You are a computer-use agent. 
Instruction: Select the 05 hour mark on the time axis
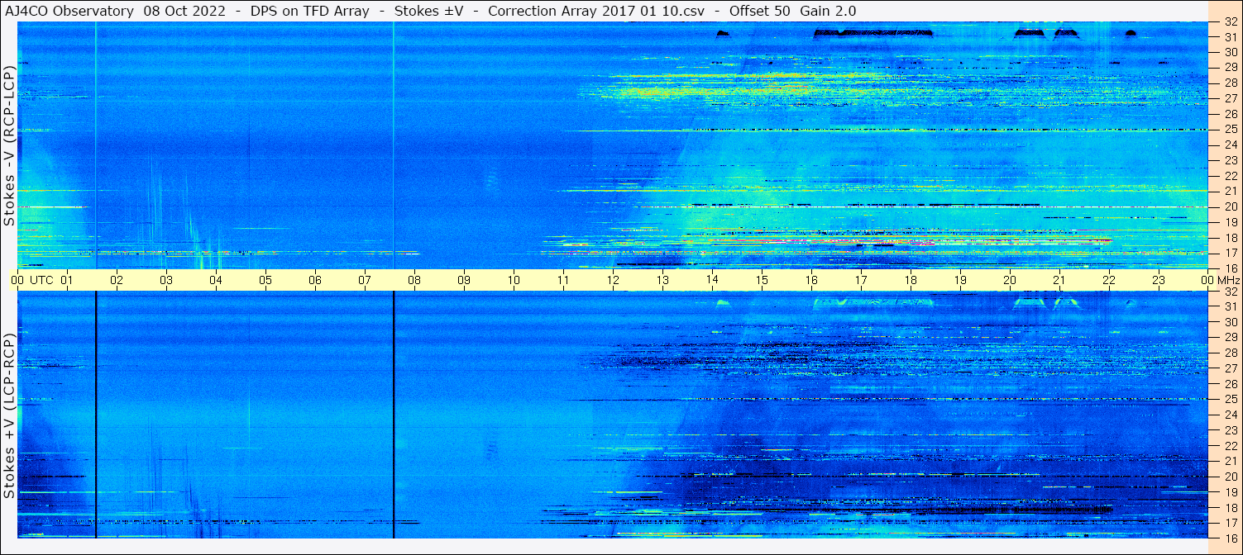[265, 280]
